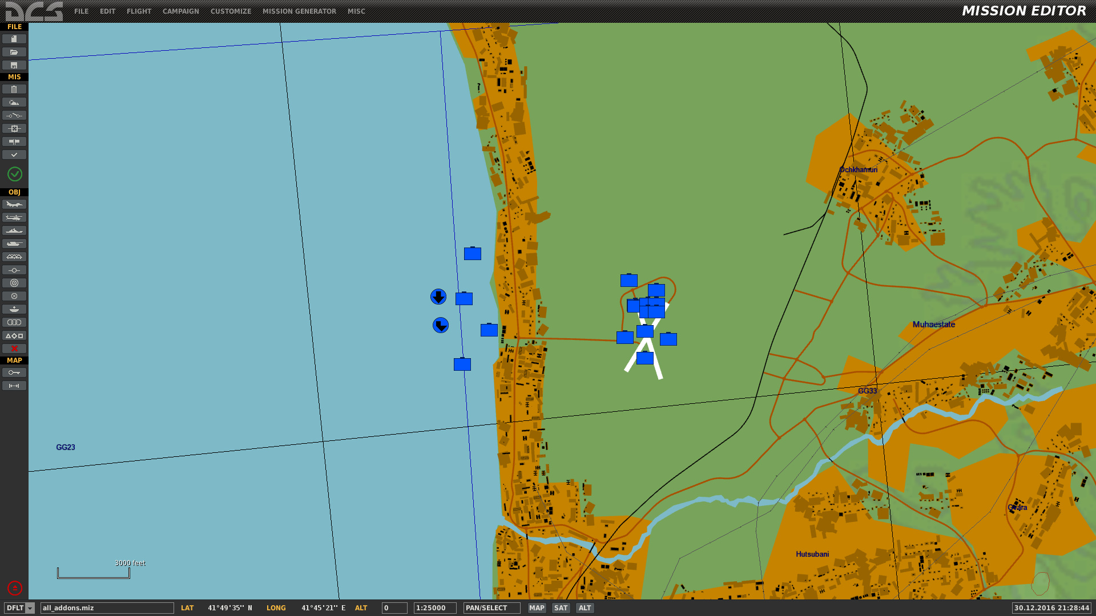Switch to SAT view mode

point(561,608)
